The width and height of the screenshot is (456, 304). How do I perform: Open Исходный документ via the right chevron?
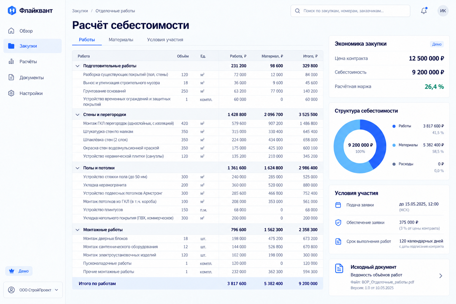click(441, 276)
